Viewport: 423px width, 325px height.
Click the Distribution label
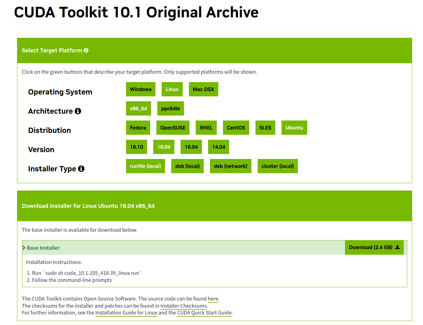click(x=50, y=130)
